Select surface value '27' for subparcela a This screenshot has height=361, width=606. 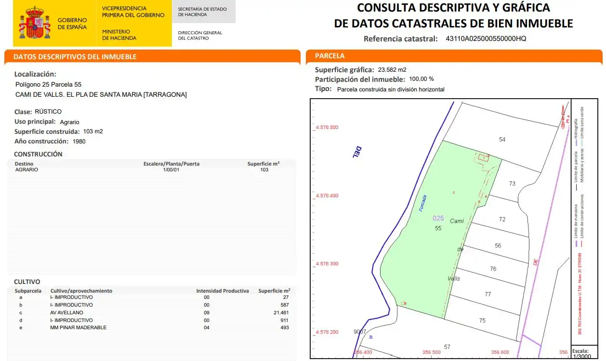click(x=286, y=297)
